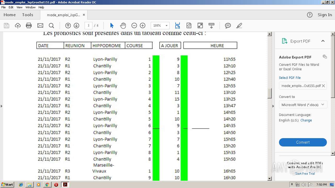This screenshot has width=335, height=188.
Task: Click the A JOUER column header
Action: pyautogui.click(x=170, y=45)
